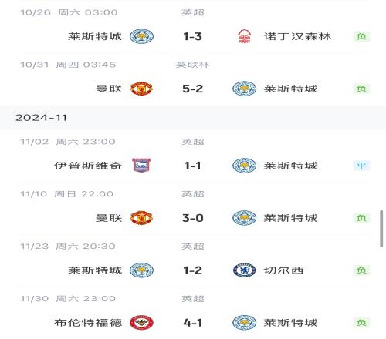Click the 2024-11 month section header

click(193, 118)
